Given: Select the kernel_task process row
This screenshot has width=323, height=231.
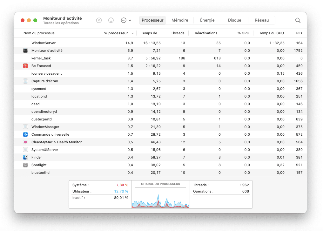Looking at the screenshot, I should coord(160,58).
